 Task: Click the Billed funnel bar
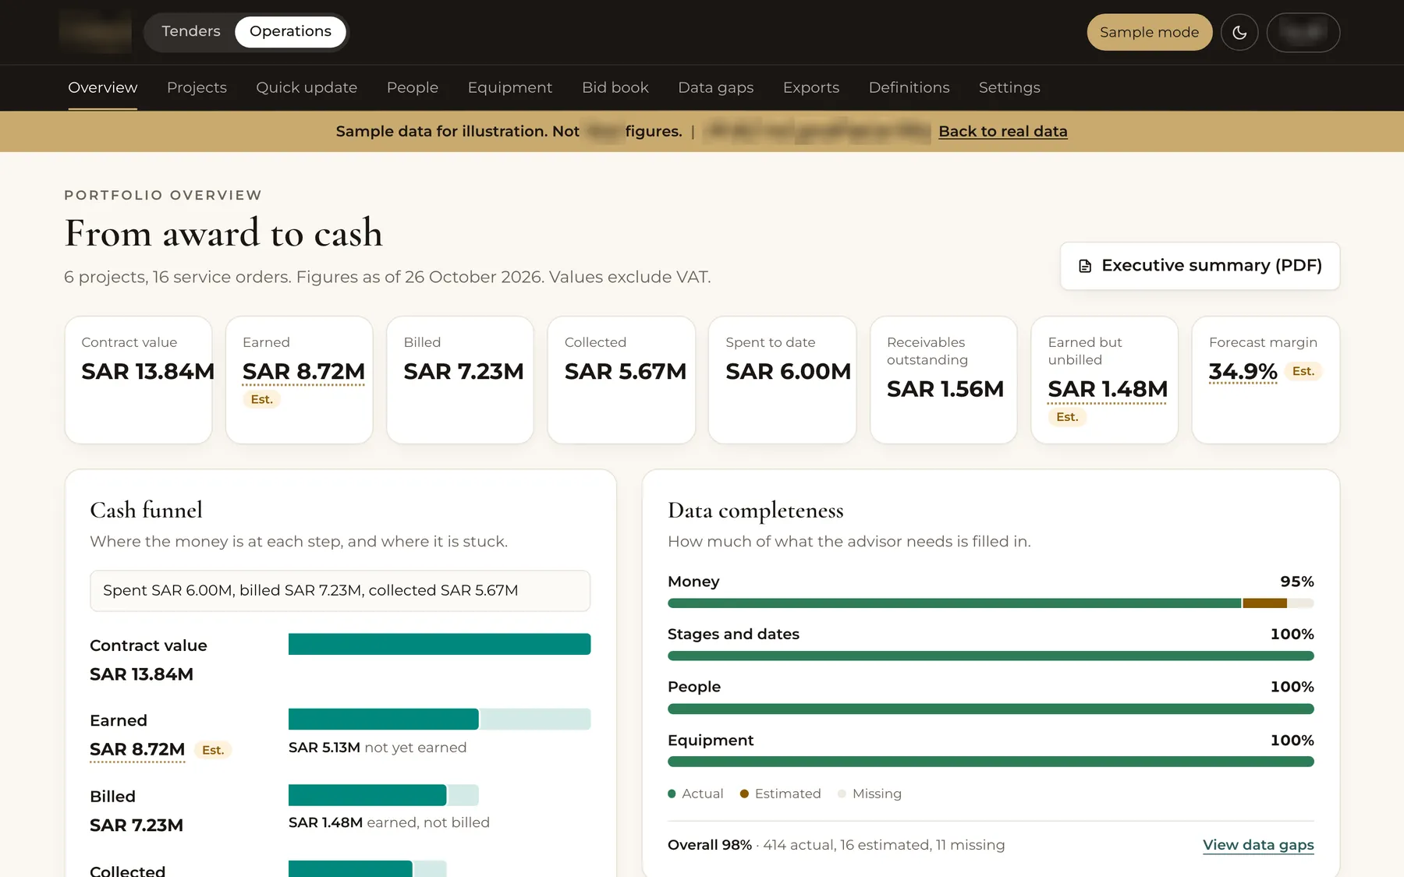[383, 795]
